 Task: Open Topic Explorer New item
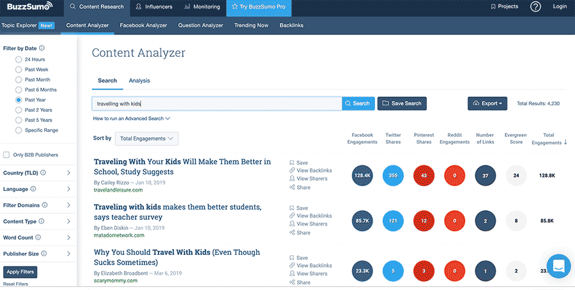[28, 26]
